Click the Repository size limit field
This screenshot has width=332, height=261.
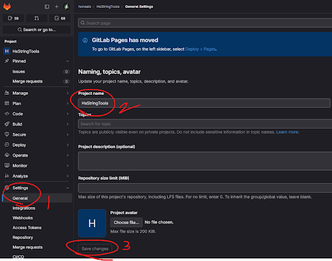[205, 188]
